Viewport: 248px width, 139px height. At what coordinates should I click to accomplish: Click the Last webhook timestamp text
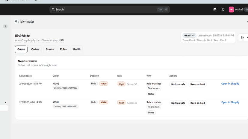[216, 35]
